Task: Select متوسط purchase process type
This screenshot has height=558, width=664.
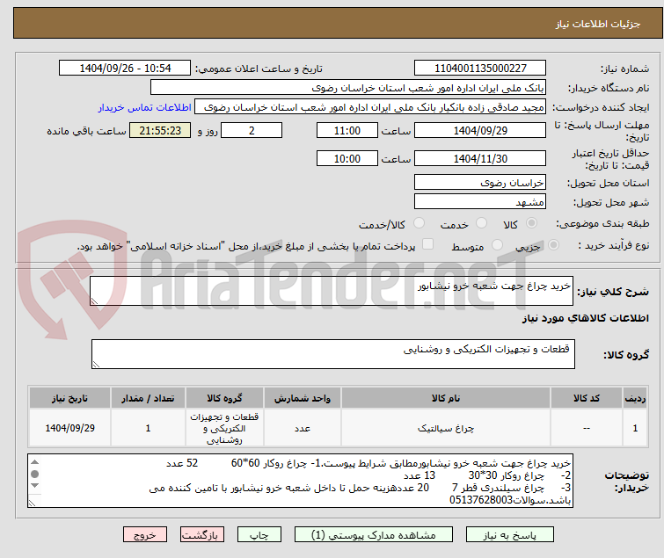Action: [497, 244]
